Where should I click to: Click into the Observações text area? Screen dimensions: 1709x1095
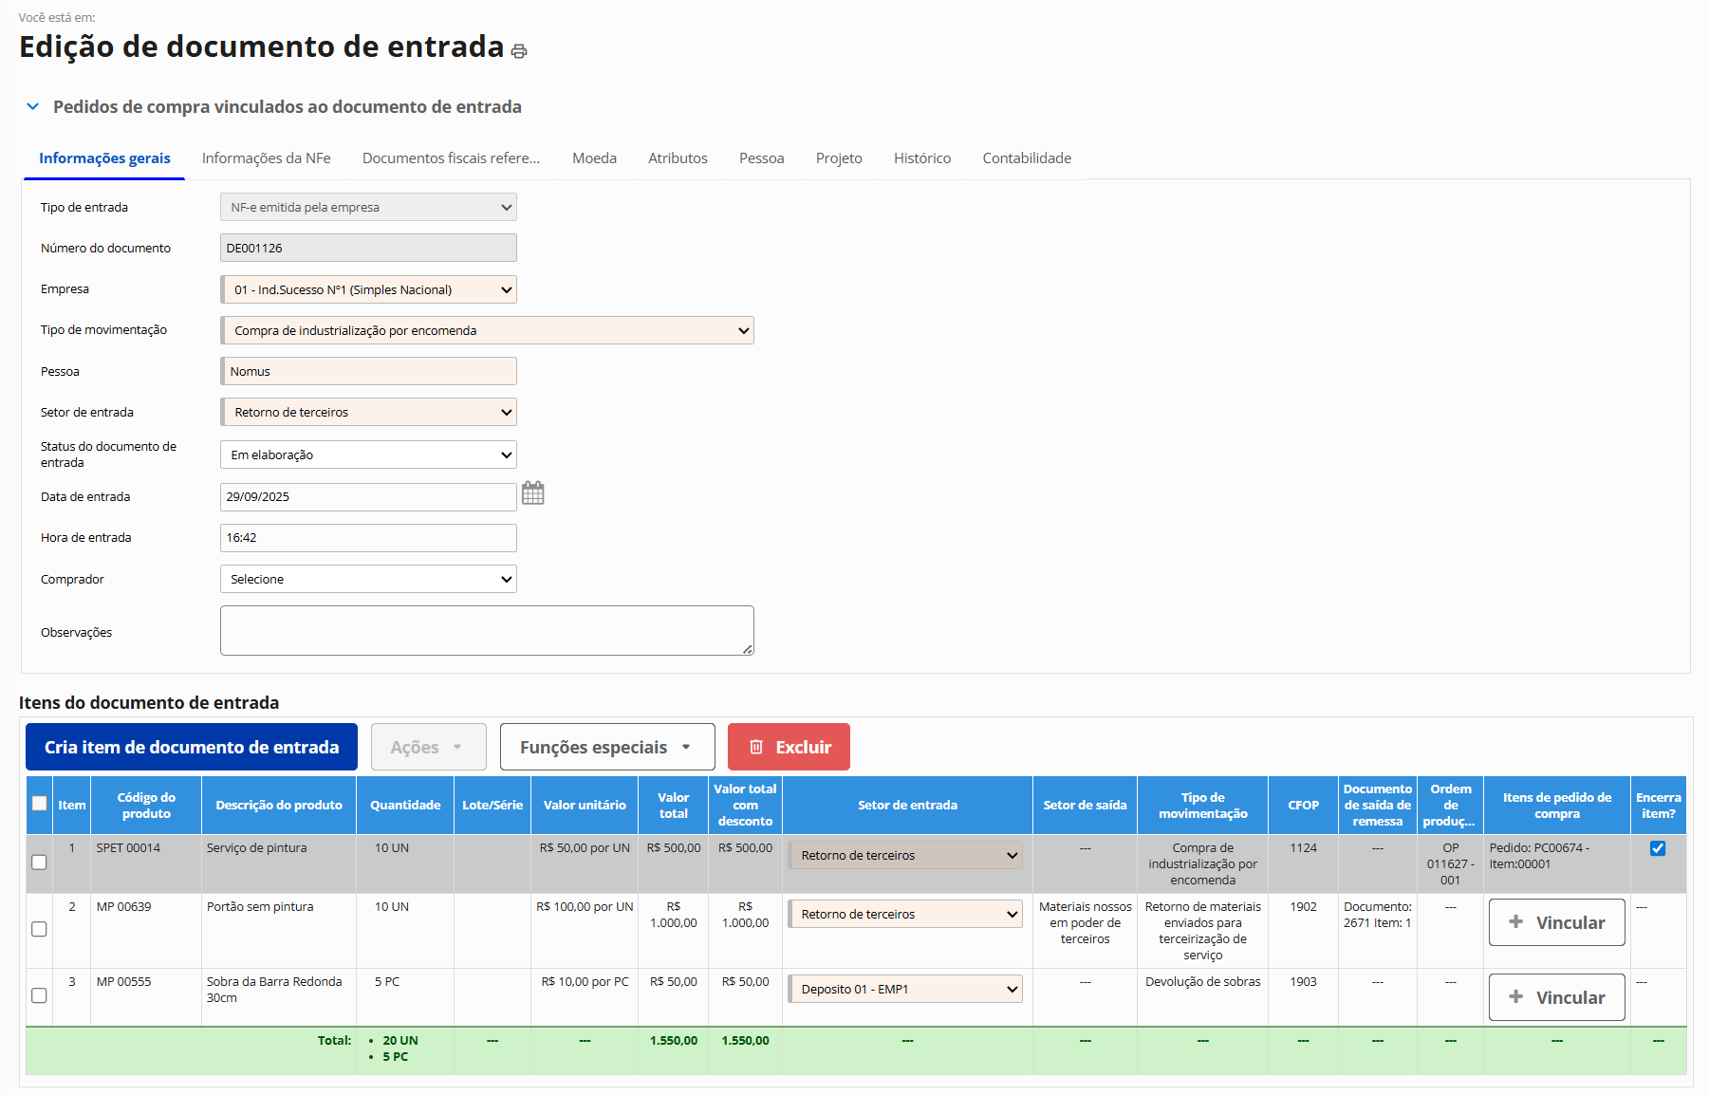[487, 630]
